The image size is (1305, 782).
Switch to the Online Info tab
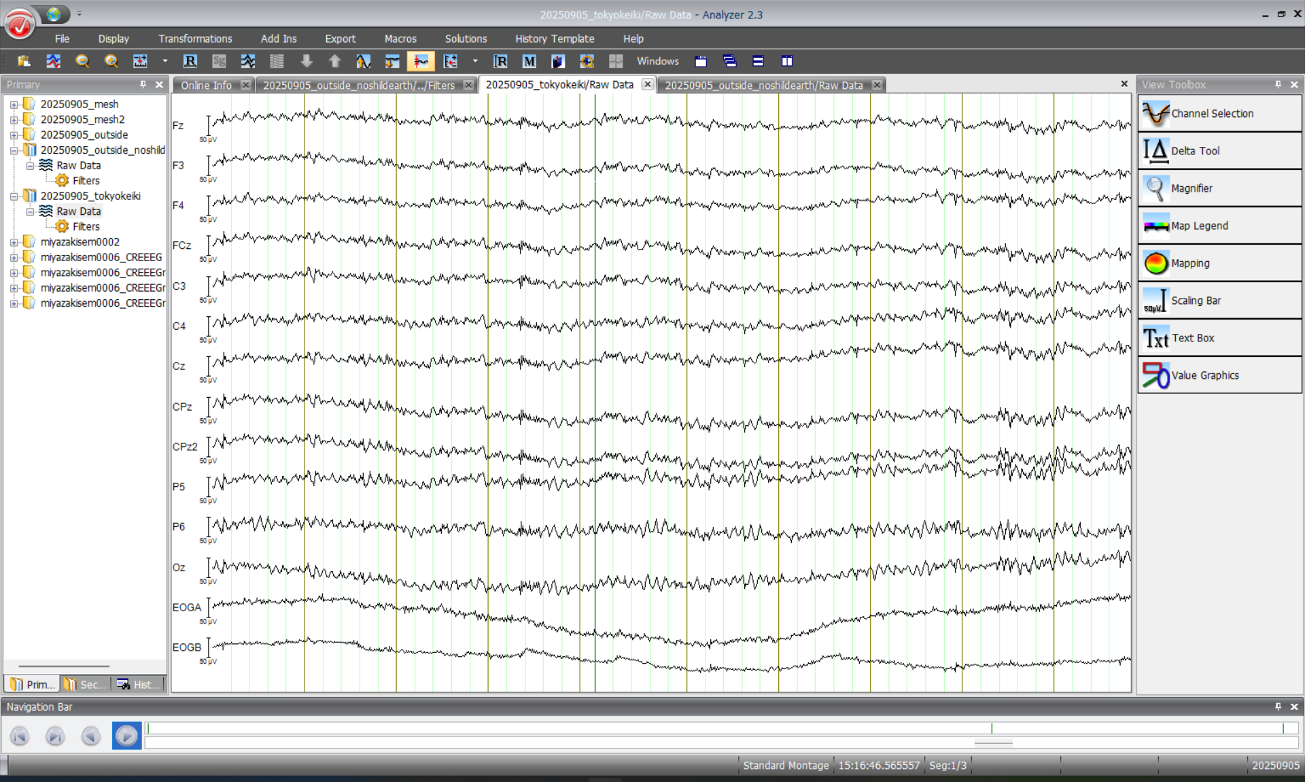click(x=206, y=85)
